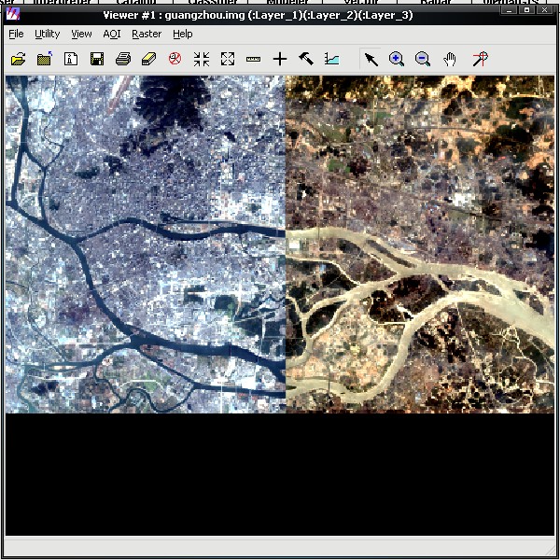The height and width of the screenshot is (560, 560).
Task: Click the empty status bar at window bottom
Action: (x=280, y=547)
